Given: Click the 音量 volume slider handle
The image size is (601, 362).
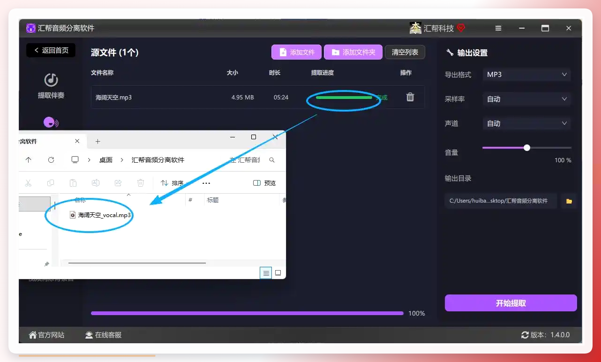Looking at the screenshot, I should [x=527, y=148].
